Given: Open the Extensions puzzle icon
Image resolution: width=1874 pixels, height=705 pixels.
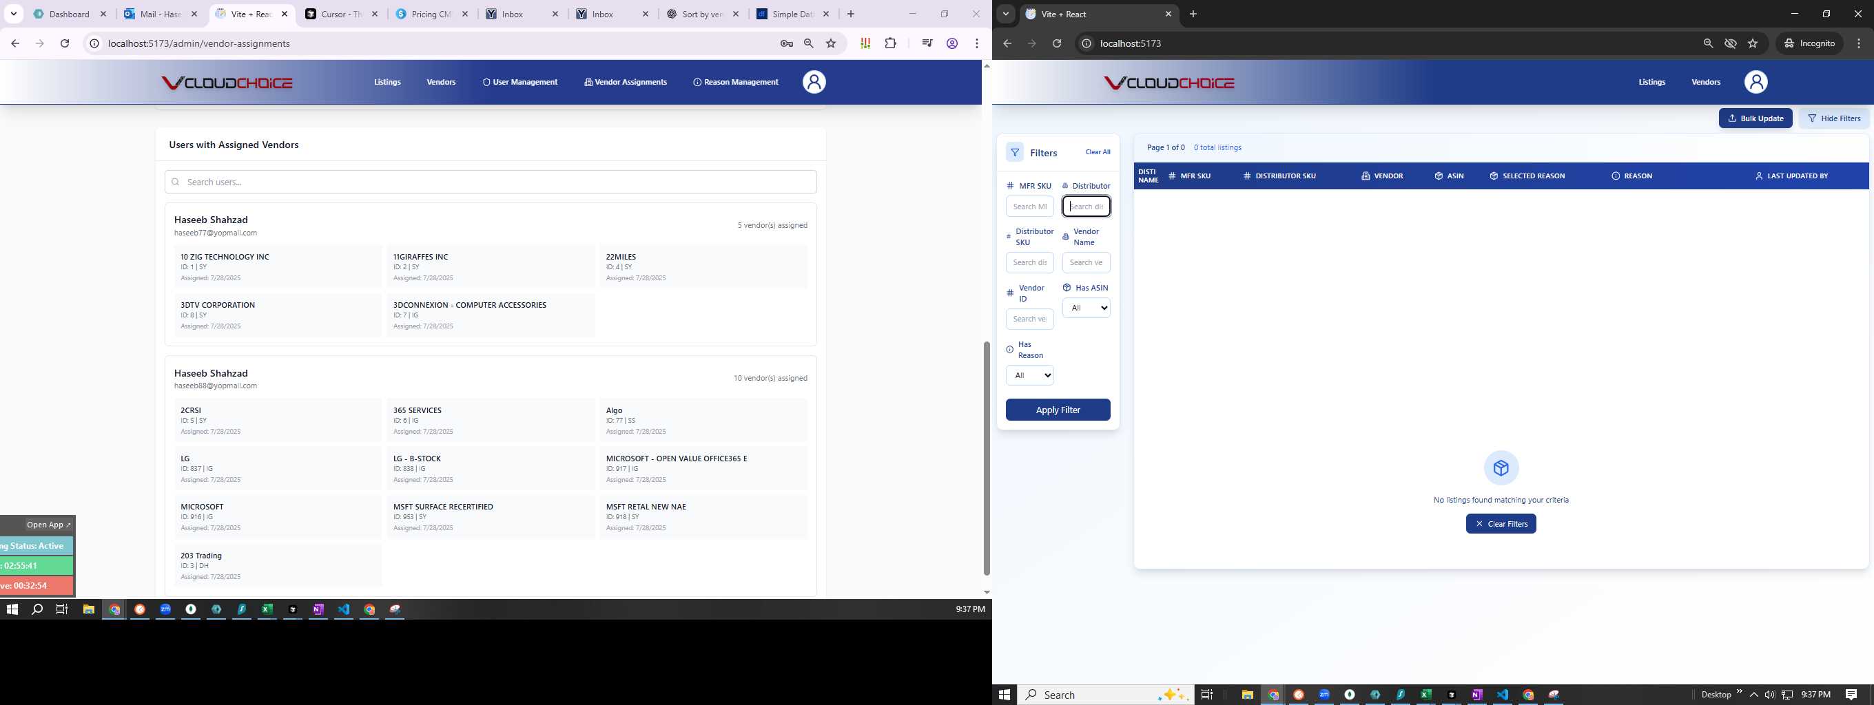Looking at the screenshot, I should point(890,43).
